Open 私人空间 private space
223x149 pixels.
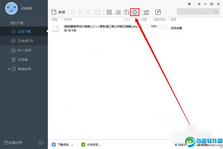24,50
